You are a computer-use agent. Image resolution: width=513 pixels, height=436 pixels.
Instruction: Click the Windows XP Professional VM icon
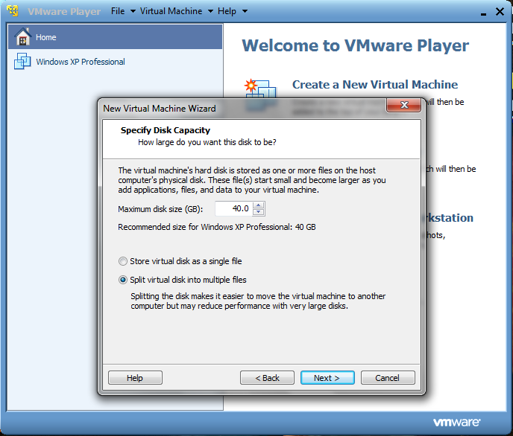[22, 61]
